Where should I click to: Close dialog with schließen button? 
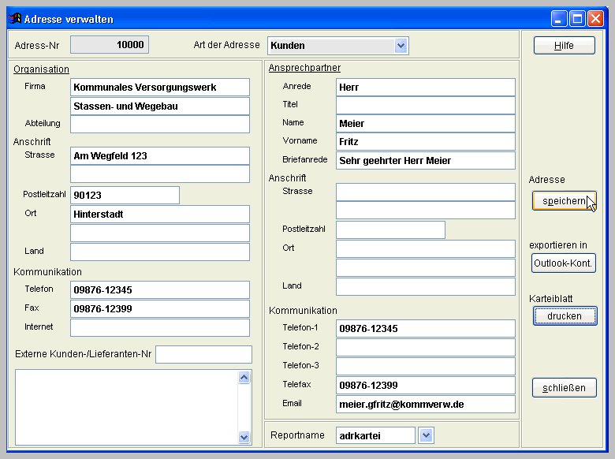click(x=564, y=388)
